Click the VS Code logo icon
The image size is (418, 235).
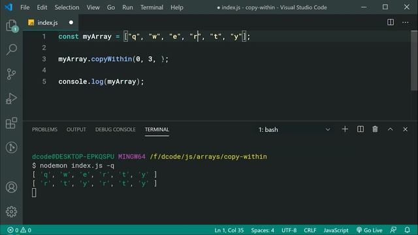(x=8, y=7)
